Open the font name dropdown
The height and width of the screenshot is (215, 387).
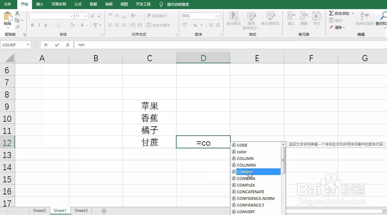click(71, 16)
